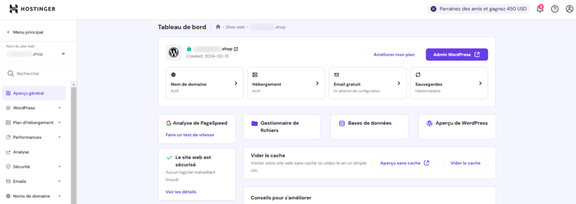Click the Created: 2024-02-15 text
Image resolution: width=576 pixels, height=204 pixels.
click(208, 57)
